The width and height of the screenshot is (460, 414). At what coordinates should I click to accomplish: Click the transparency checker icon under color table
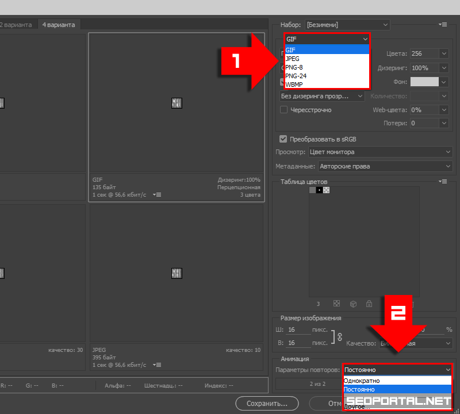337,304
